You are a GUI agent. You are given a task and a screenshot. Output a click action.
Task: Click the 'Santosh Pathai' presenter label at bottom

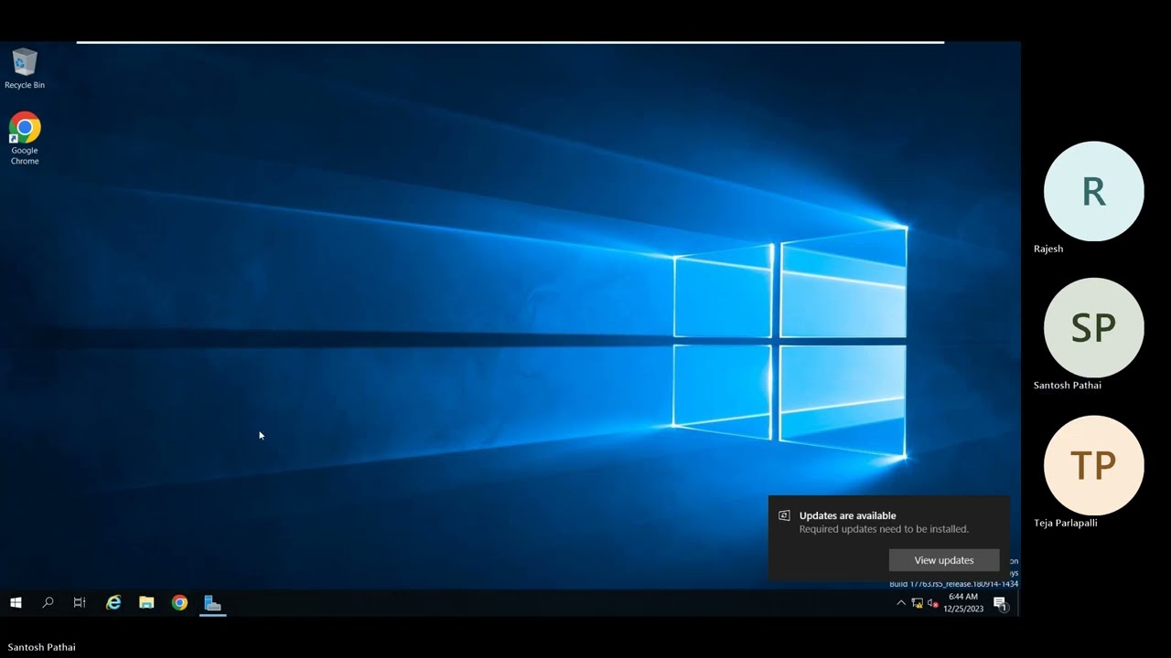(42, 647)
